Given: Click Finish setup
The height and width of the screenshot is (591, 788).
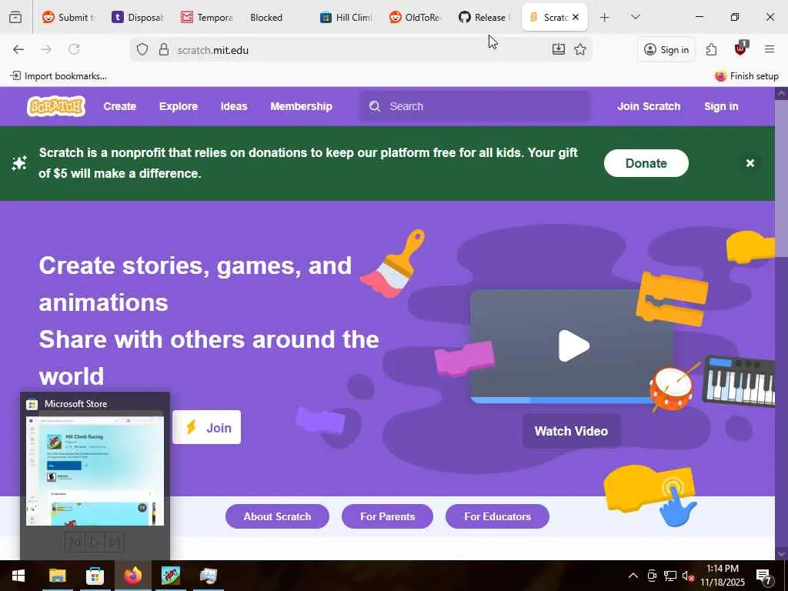Looking at the screenshot, I should pyautogui.click(x=746, y=76).
